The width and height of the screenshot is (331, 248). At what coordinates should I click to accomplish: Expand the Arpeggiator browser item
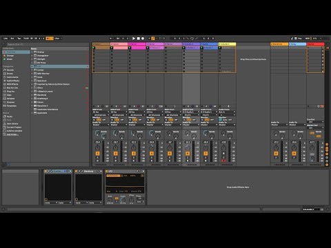(x=32, y=56)
